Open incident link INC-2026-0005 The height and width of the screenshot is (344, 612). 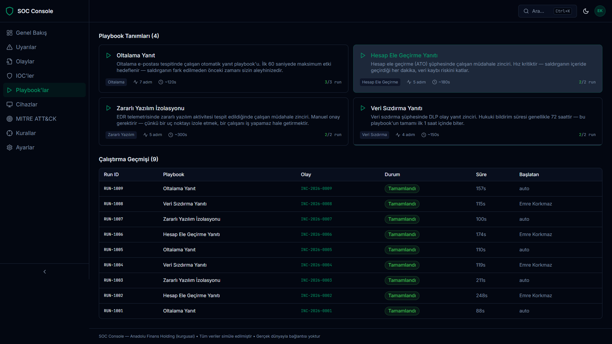(316, 250)
